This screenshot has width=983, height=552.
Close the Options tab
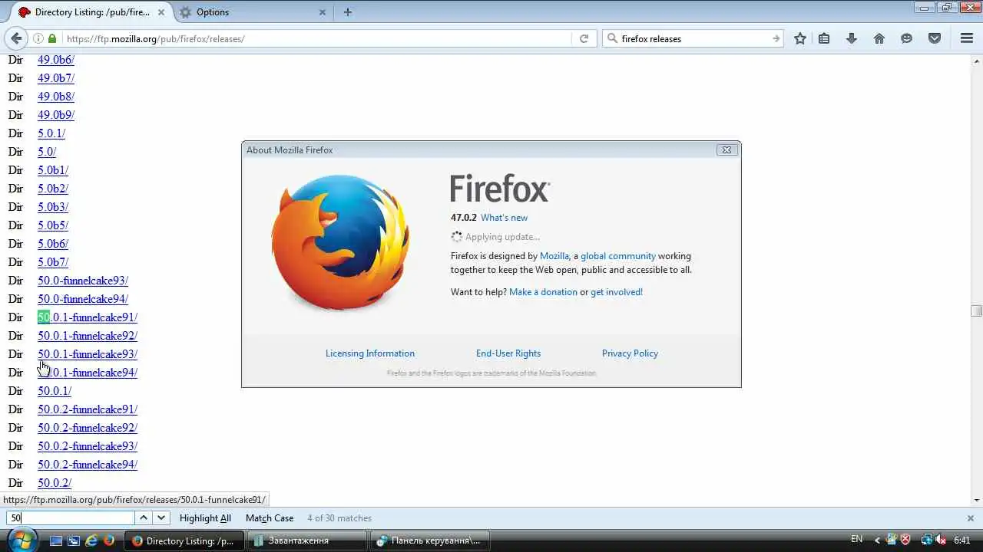click(x=323, y=12)
